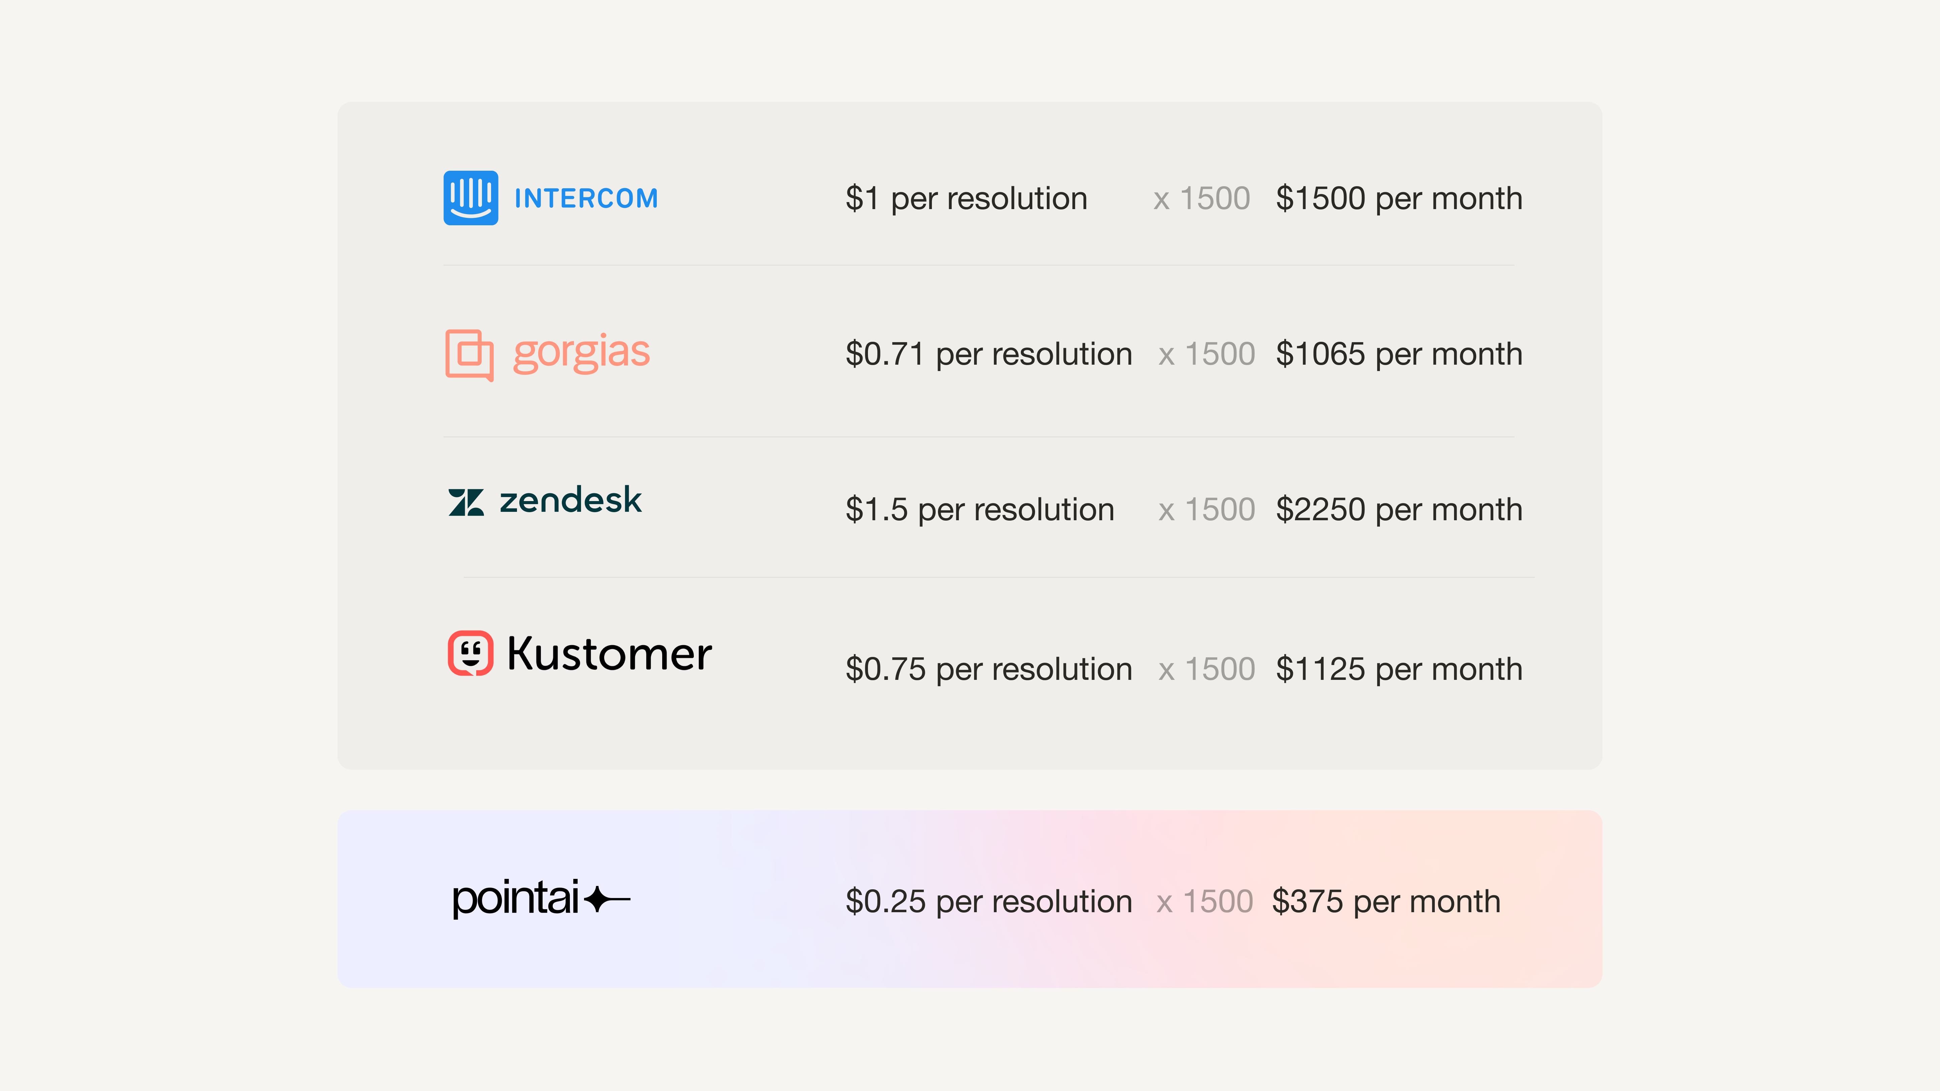Select the Kustomer wordmark text
The image size is (1940, 1091).
(x=609, y=654)
